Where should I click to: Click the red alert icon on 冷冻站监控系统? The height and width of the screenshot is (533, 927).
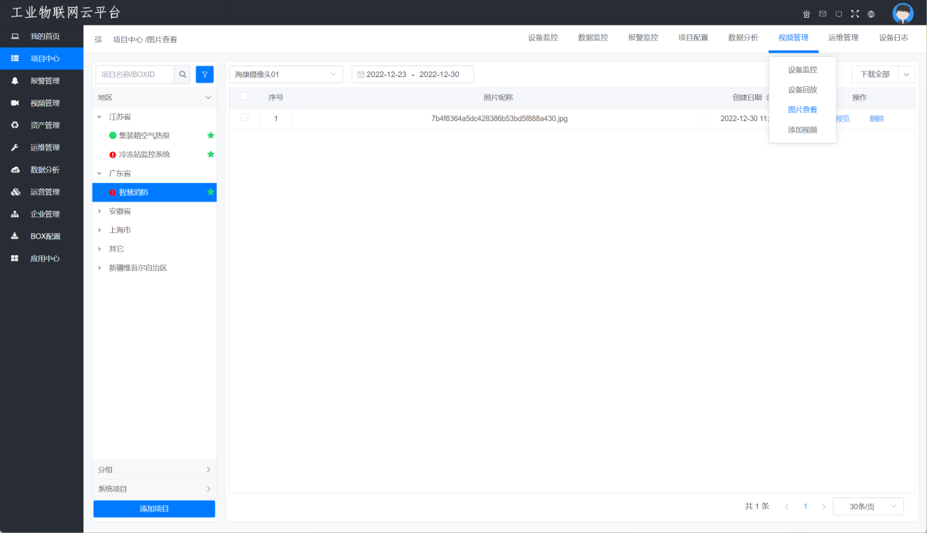113,155
